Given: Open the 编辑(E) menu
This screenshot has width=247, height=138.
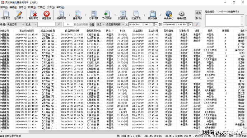Looking at the screenshot, I should [x=13, y=7].
